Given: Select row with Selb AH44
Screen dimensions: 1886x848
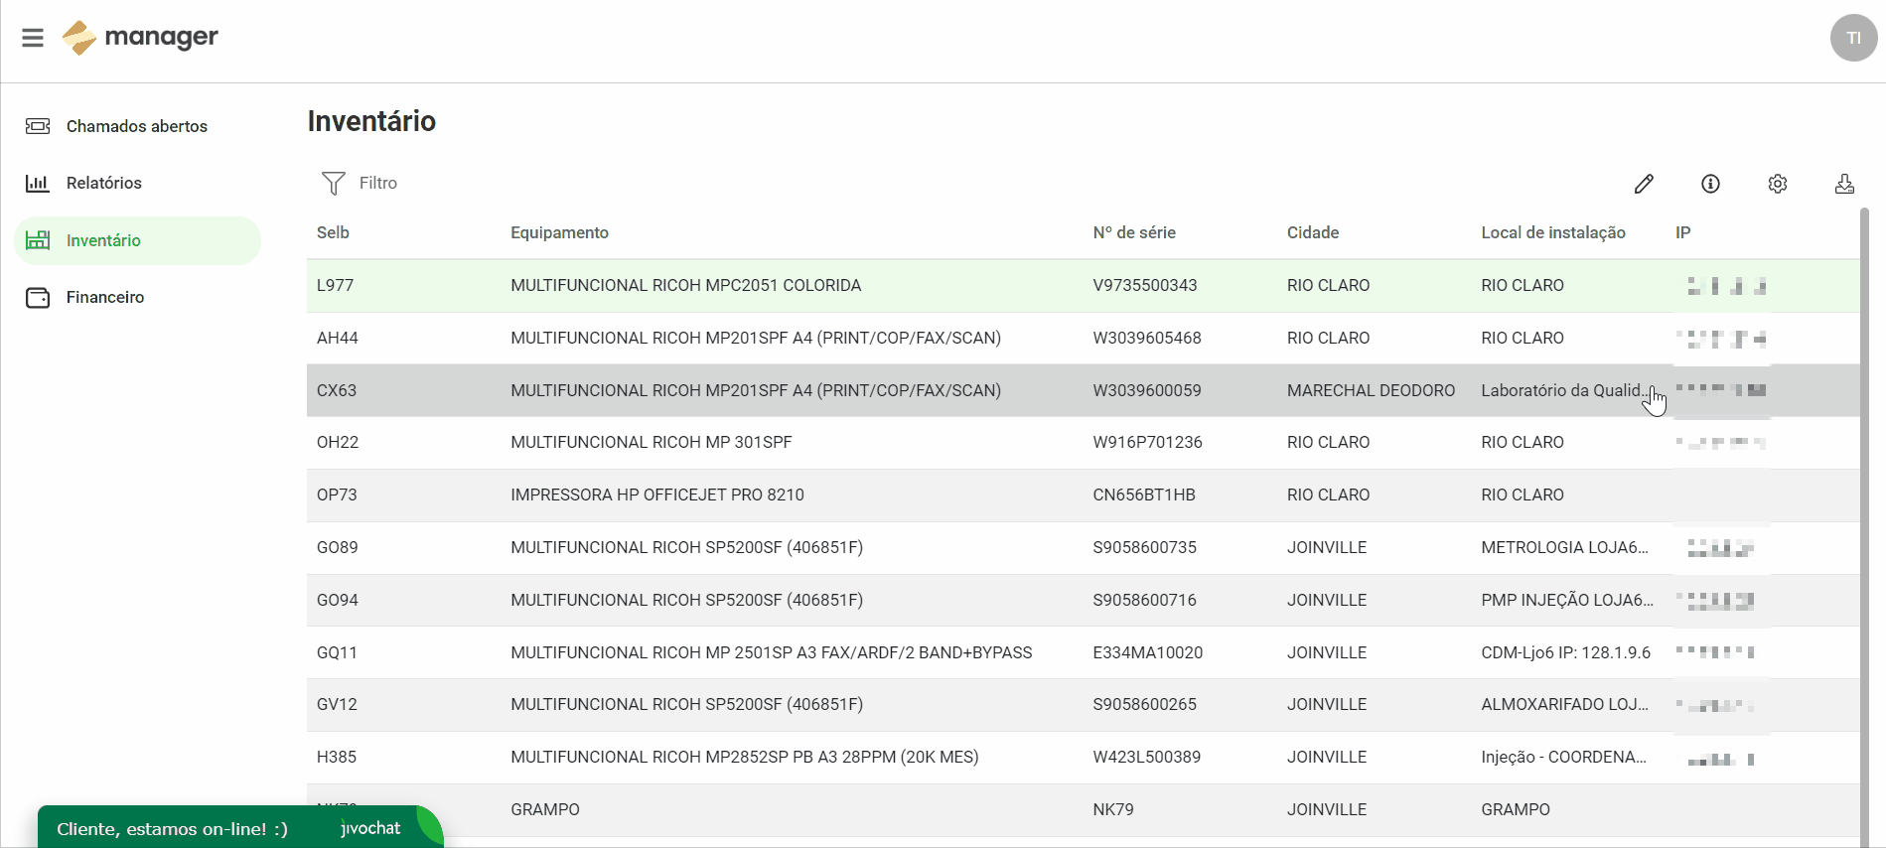Looking at the screenshot, I should point(1083,339).
